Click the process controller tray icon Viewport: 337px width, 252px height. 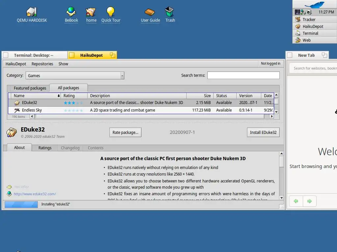click(297, 12)
